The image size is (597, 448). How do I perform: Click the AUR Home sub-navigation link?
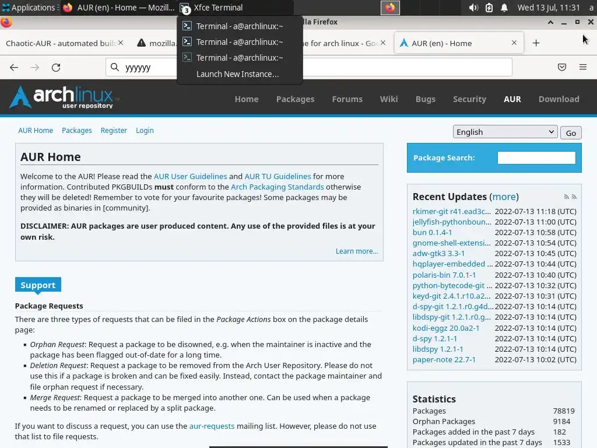36,130
